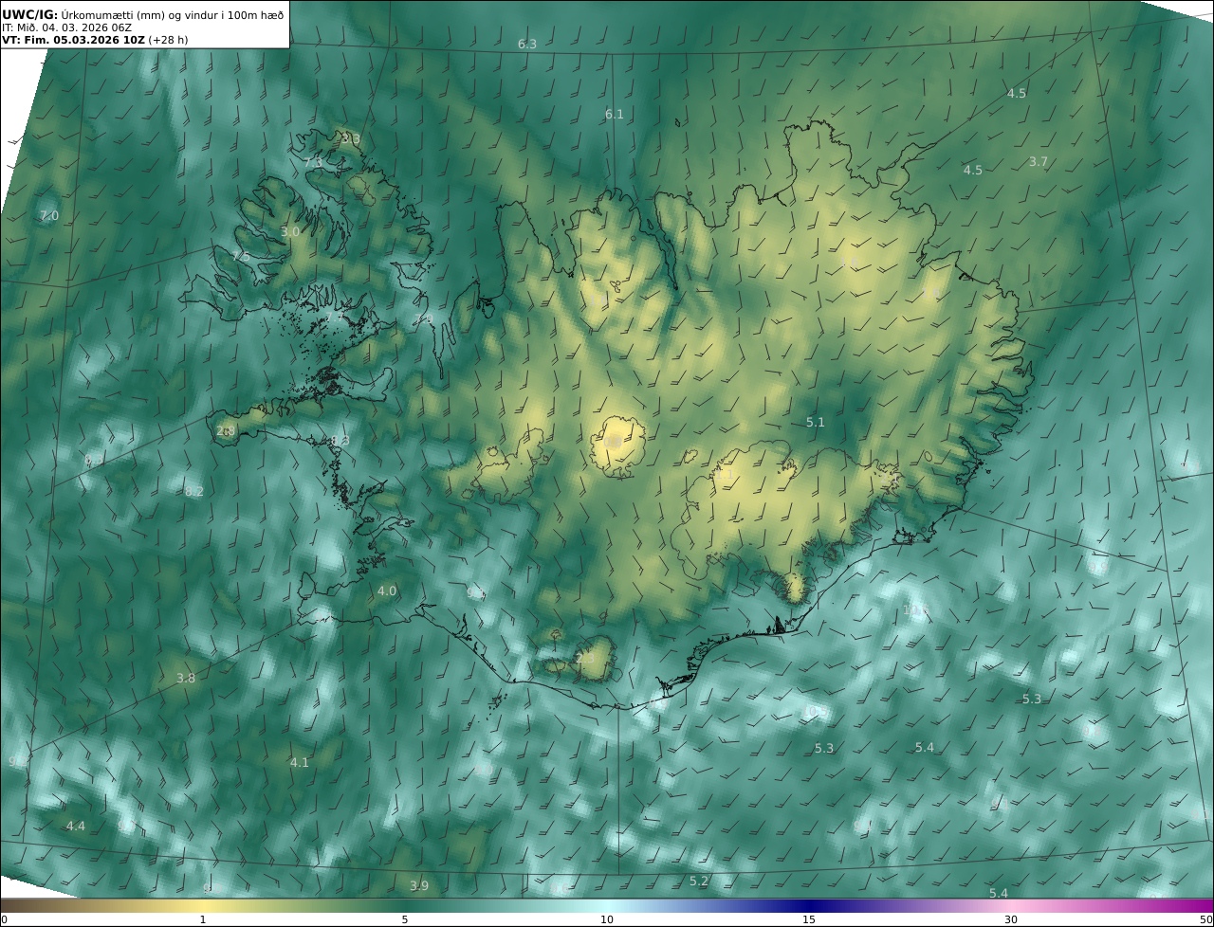This screenshot has width=1214, height=927.
Task: Click the 3.7 value in the northeast sea
Action: (x=1039, y=162)
